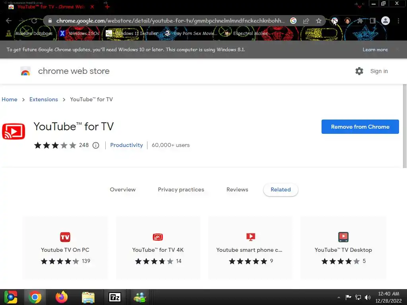Open the Youtube TV On PC icon

click(65, 237)
